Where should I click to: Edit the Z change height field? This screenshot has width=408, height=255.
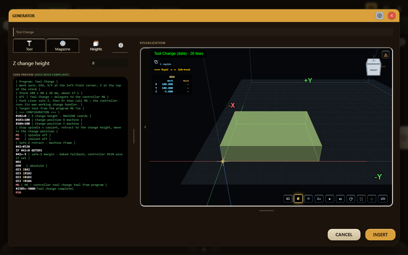point(109,63)
